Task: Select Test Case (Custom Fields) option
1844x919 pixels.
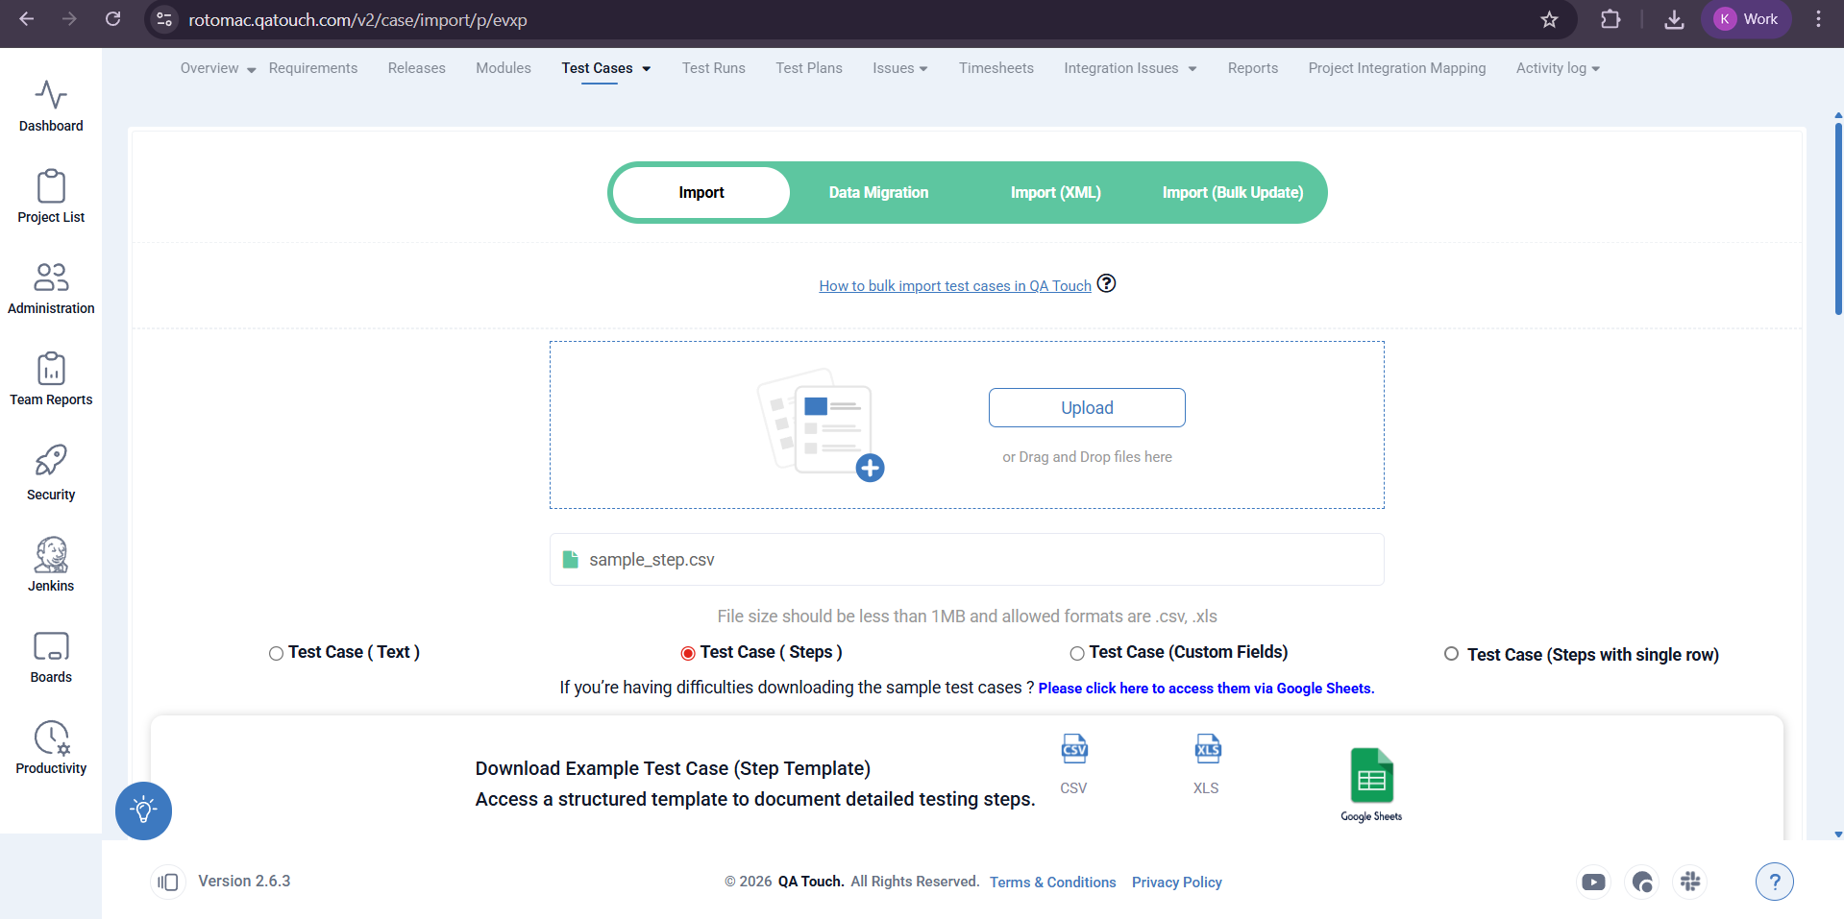Action: (1077, 654)
